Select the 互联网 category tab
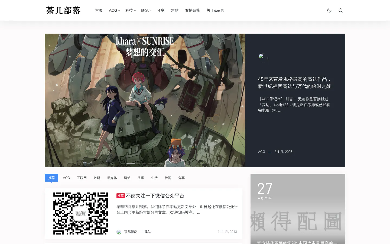The width and height of the screenshot is (390, 244). pyautogui.click(x=82, y=178)
